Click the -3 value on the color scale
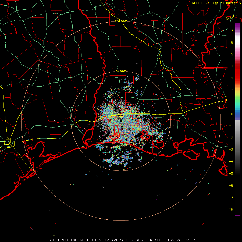Viewport: 242px width, 242px height. point(231,150)
